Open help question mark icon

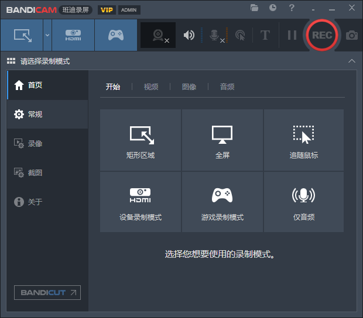pyautogui.click(x=292, y=8)
